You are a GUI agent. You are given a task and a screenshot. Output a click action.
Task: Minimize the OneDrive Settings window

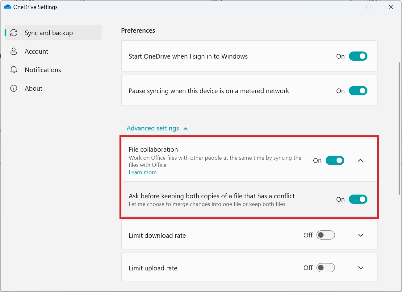click(348, 7)
